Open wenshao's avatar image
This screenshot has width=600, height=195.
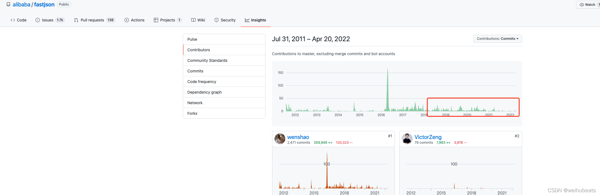(x=280, y=139)
